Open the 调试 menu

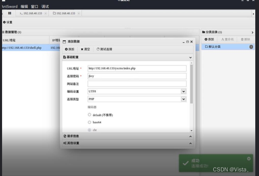point(45,7)
